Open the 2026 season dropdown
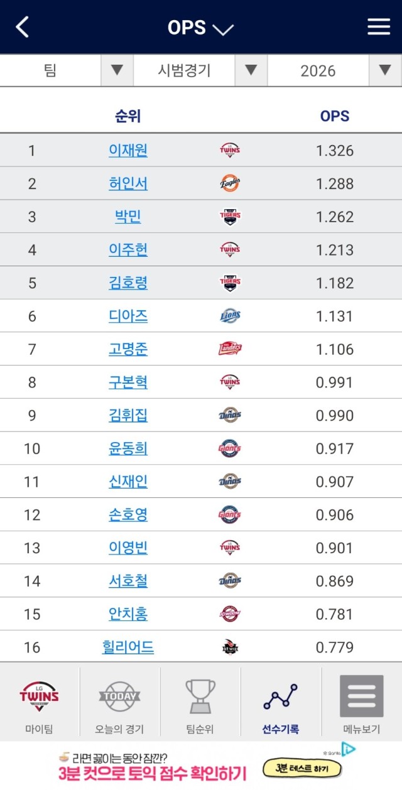Image resolution: width=402 pixels, height=790 pixels. [x=385, y=70]
